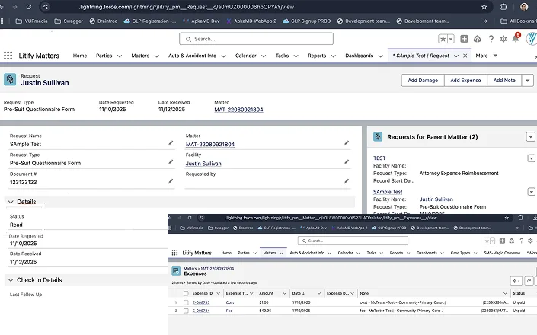This screenshot has height=335, width=537.
Task: Click the Search box in main window
Action: pos(256,39)
